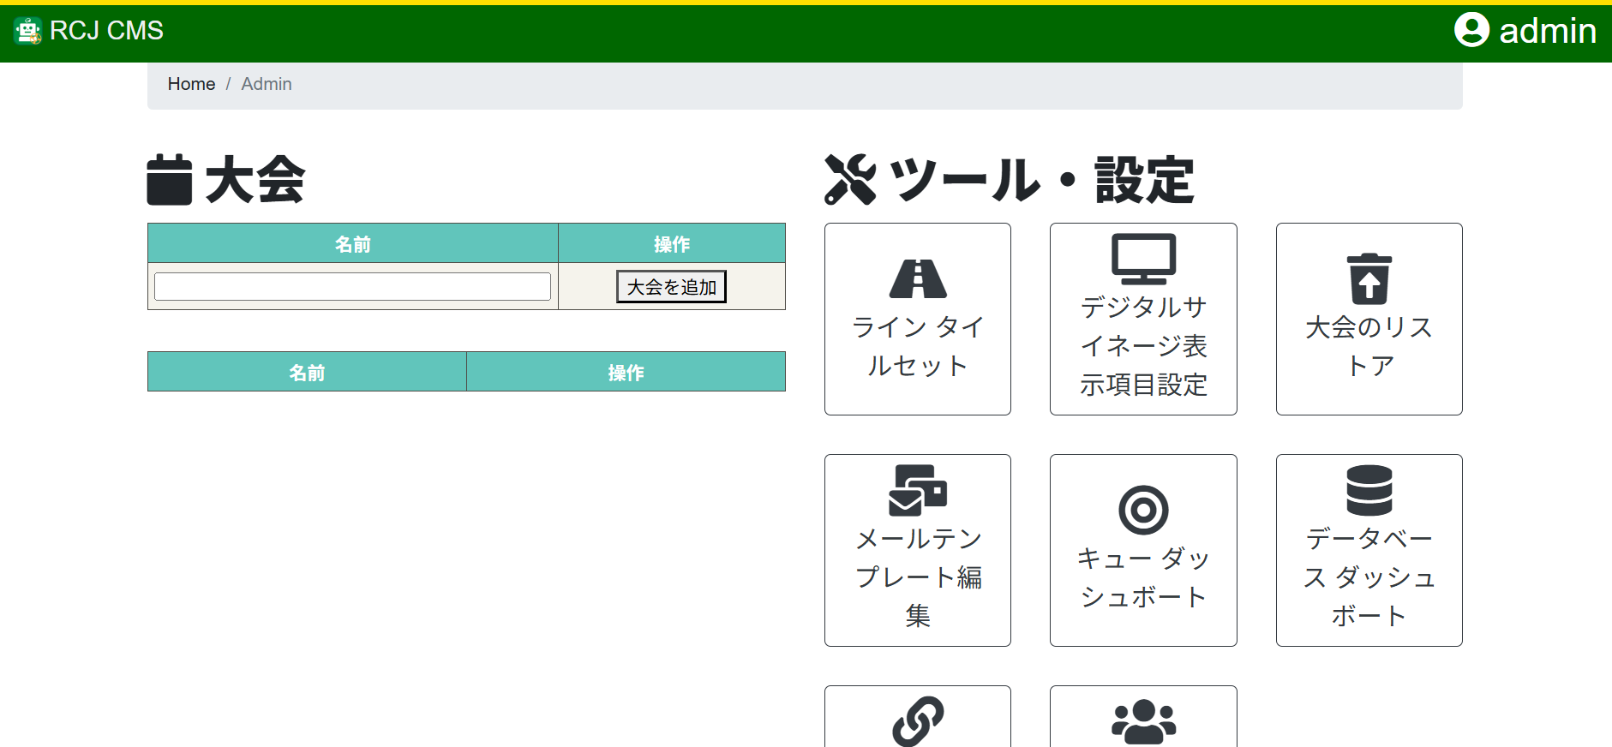The width and height of the screenshot is (1612, 747).
Task: Click the database stack icon
Action: pyautogui.click(x=1369, y=490)
